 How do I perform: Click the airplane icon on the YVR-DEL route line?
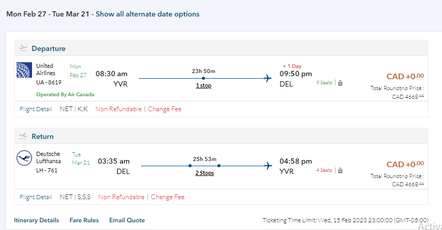(x=267, y=78)
